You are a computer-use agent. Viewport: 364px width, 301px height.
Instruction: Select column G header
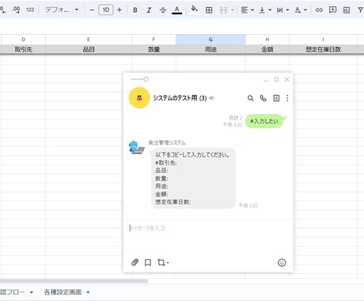pyautogui.click(x=210, y=40)
